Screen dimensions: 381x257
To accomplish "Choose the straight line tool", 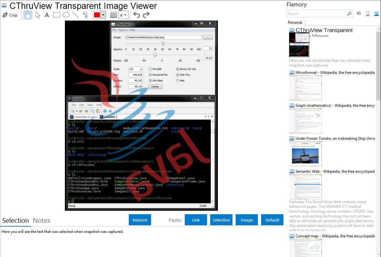I will click(76, 15).
